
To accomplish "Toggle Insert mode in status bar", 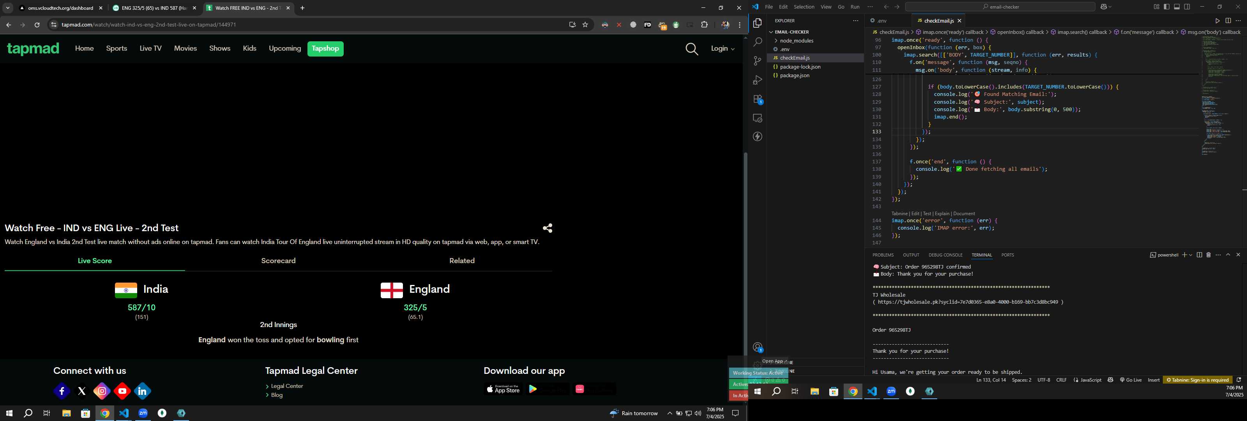I will point(1153,380).
